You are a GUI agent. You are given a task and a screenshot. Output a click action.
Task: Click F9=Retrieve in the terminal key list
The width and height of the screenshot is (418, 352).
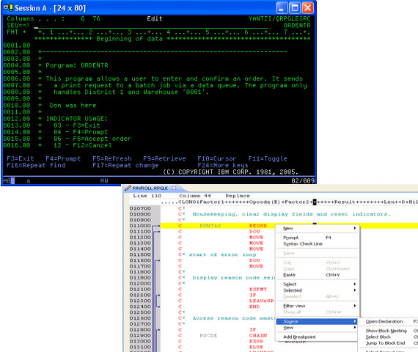(x=164, y=158)
